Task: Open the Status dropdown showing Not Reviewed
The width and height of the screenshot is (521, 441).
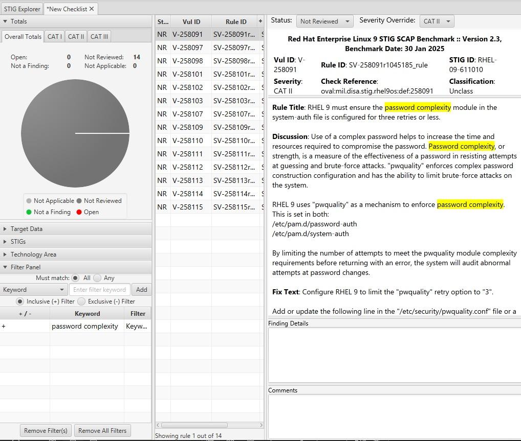Action: (324, 21)
